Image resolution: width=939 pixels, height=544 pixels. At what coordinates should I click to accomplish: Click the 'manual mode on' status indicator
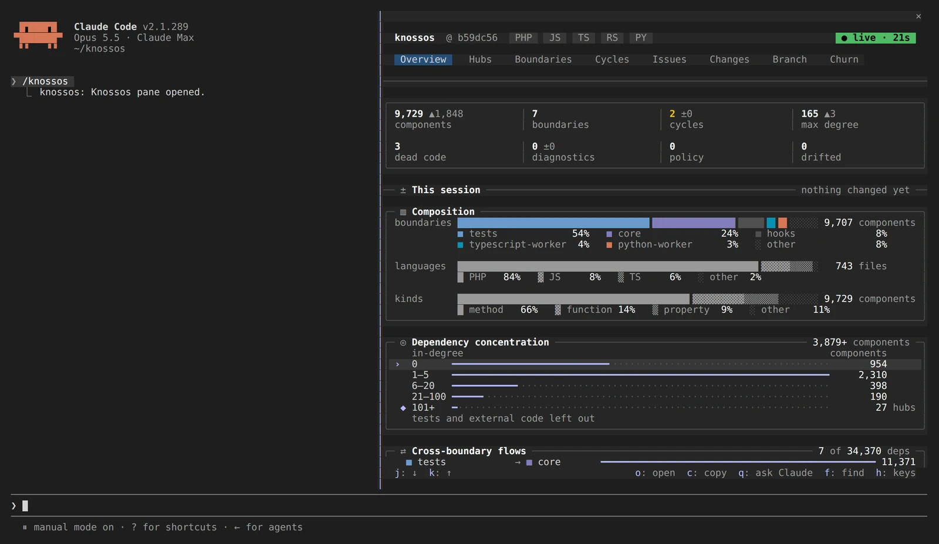[68, 528]
